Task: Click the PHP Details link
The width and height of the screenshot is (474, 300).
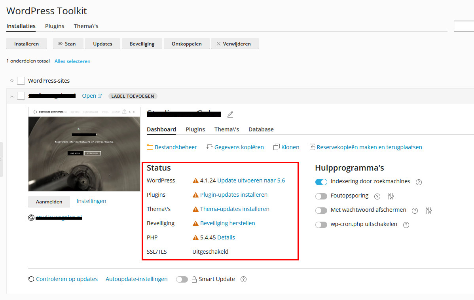Action: pyautogui.click(x=226, y=237)
